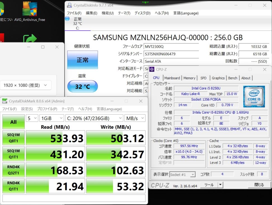The image size is (272, 205).
Task: Open the ディスク(D) menu in CrystalDiskInfo
Action: (x=142, y=13)
